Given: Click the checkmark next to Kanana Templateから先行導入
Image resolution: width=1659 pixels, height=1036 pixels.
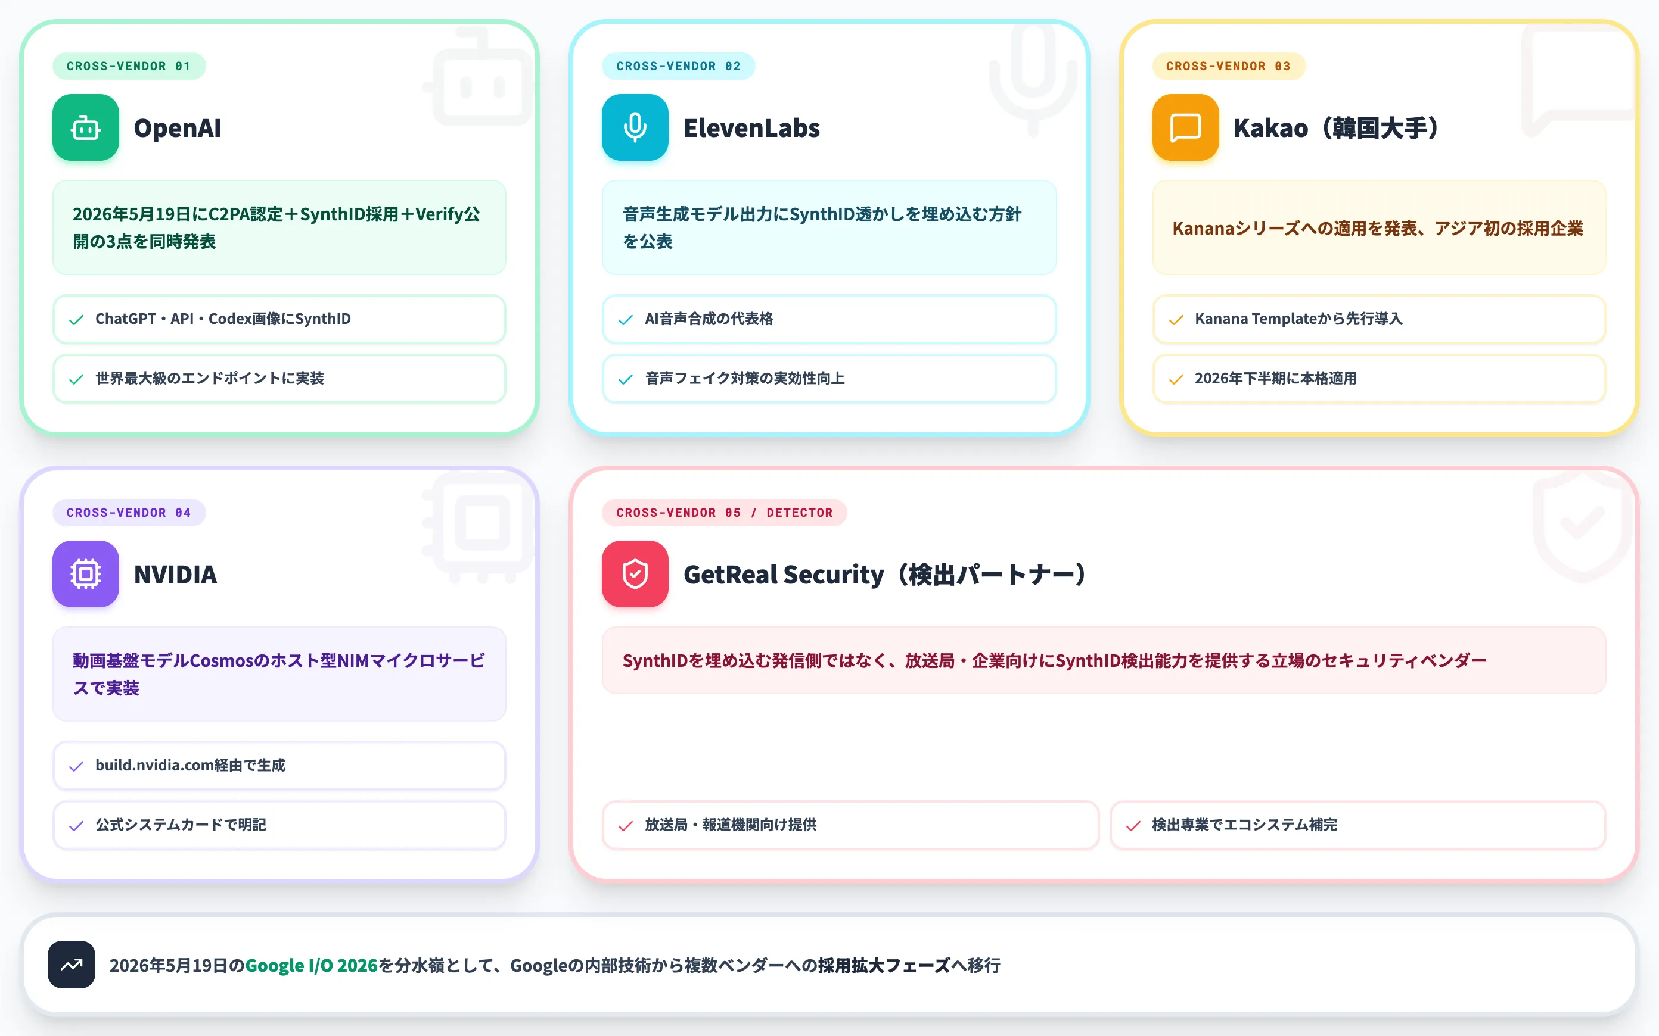Looking at the screenshot, I should click(1176, 319).
